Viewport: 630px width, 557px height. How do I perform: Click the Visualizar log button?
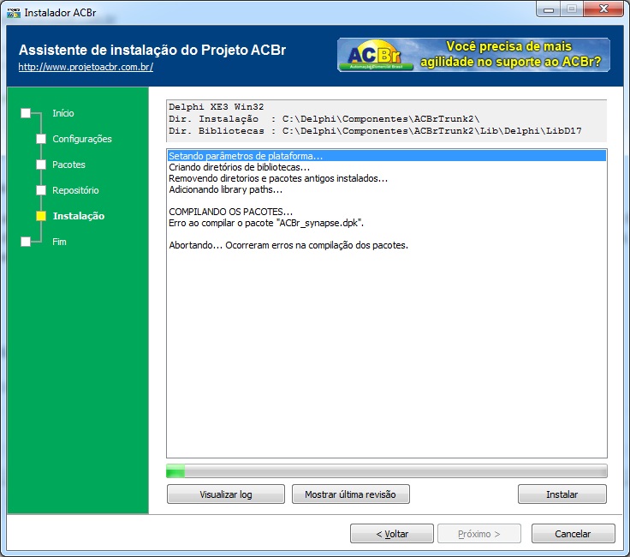(x=226, y=494)
